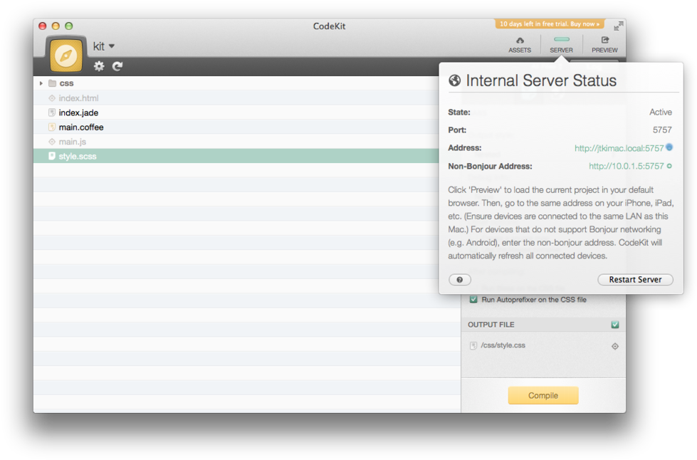Refresh the file list
This screenshot has height=460, width=697.
point(117,66)
